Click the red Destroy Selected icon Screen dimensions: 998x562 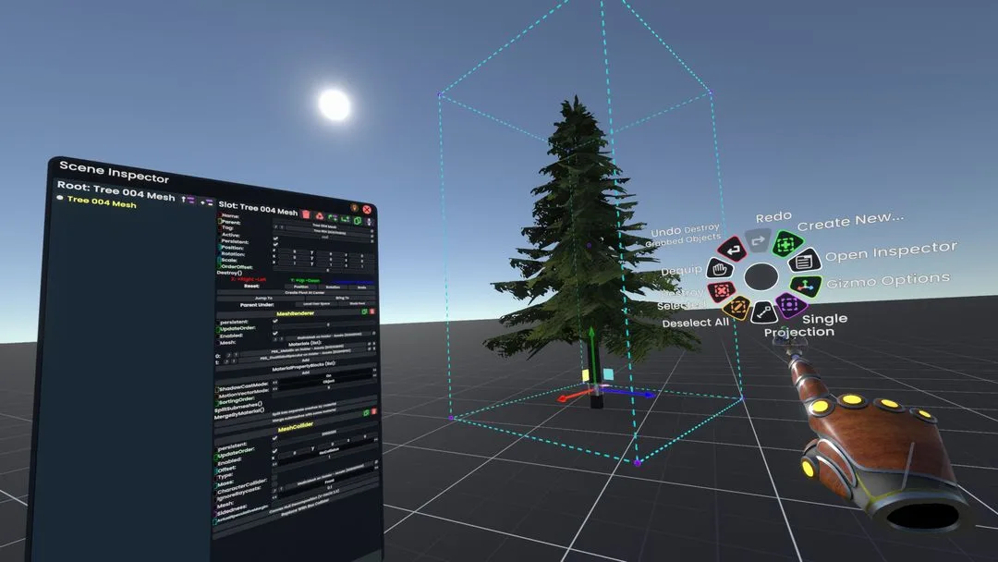(x=722, y=291)
